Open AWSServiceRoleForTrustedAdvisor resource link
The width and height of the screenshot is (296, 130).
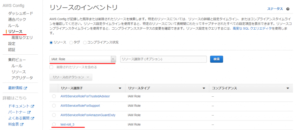point(85,96)
